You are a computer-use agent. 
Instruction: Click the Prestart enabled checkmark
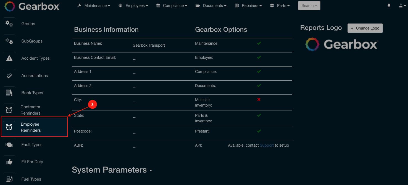pyautogui.click(x=259, y=131)
